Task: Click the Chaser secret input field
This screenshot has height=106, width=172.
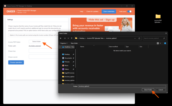Action: tap(43, 56)
